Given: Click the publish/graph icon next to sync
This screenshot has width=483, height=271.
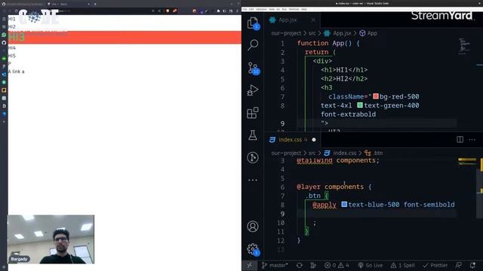Looking at the screenshot, I should coord(313,265).
